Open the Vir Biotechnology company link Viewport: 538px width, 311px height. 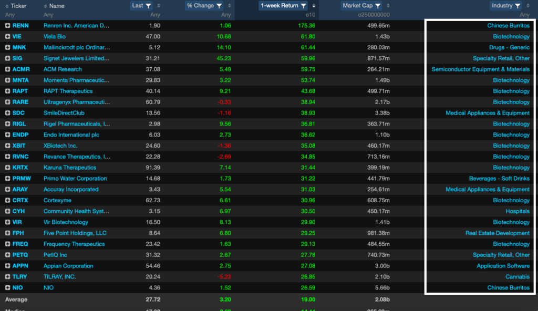[66, 222]
